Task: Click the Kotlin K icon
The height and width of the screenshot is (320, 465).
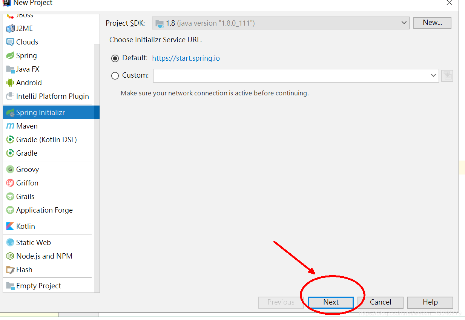Action: (10, 226)
